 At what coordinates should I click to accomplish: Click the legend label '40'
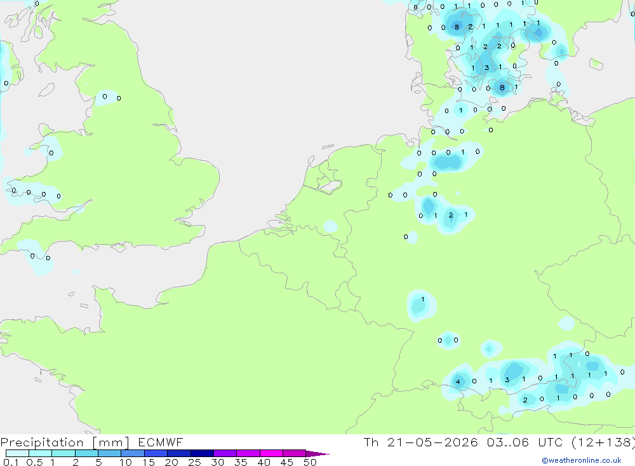tap(264, 462)
